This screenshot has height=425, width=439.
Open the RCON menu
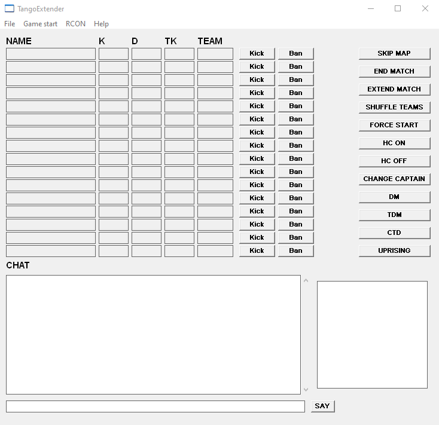pos(75,24)
